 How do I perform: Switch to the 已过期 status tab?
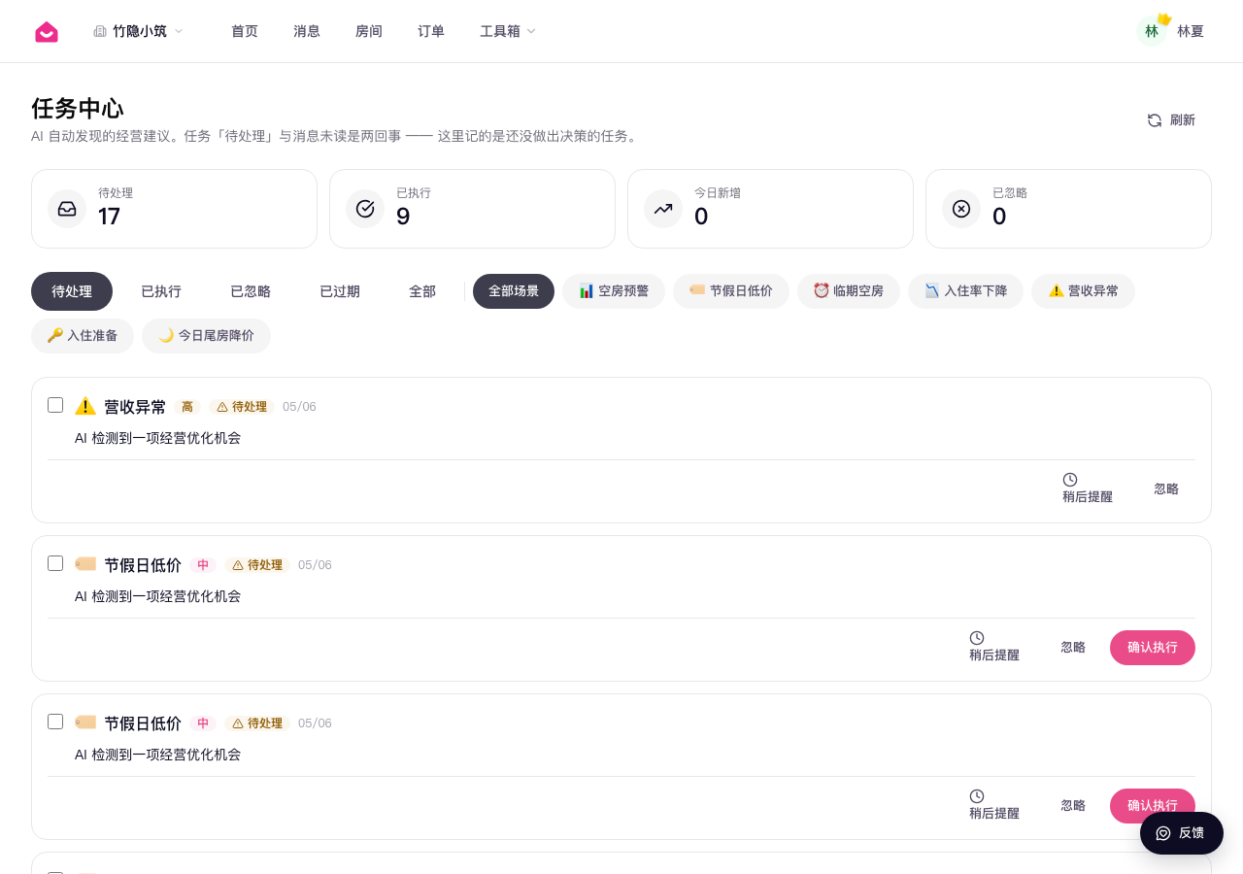[340, 291]
